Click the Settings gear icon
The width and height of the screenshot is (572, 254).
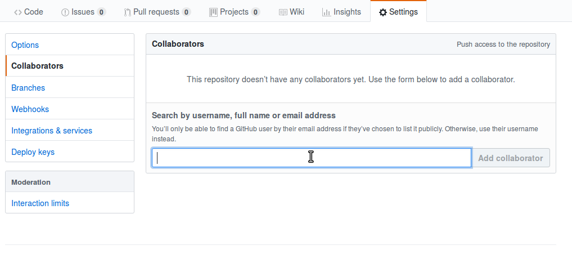[382, 12]
